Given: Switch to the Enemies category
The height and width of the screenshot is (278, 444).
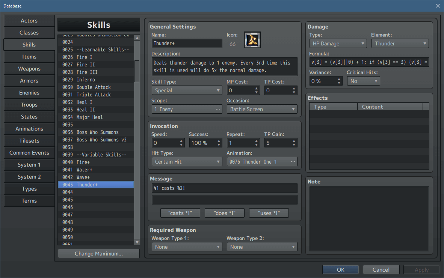Looking at the screenshot, I should pyautogui.click(x=29, y=93).
